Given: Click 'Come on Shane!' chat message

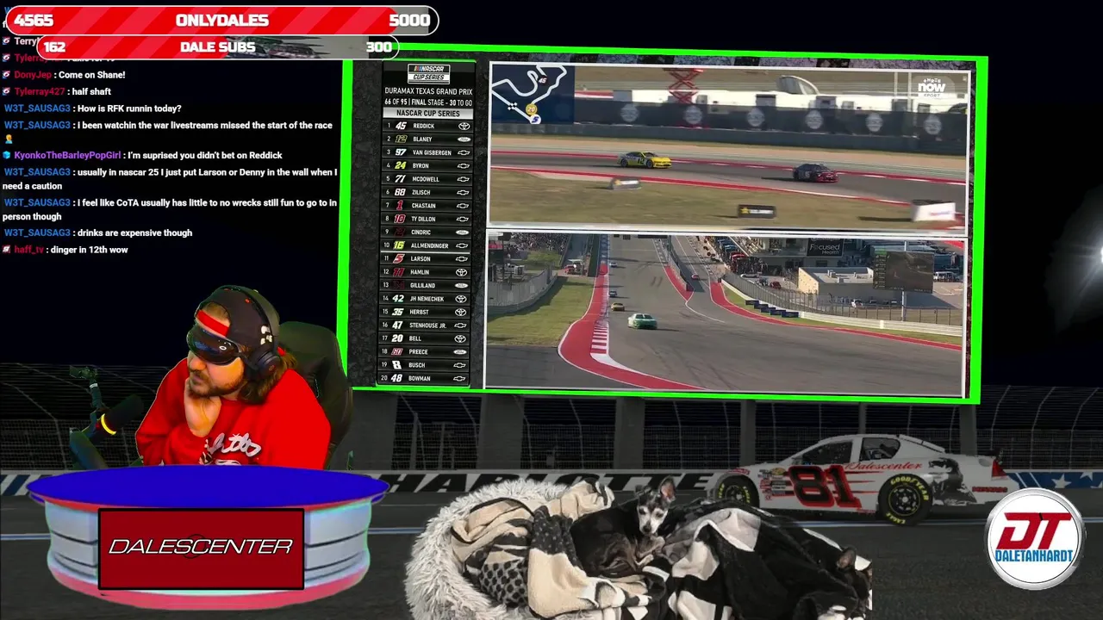Looking at the screenshot, I should pos(91,75).
